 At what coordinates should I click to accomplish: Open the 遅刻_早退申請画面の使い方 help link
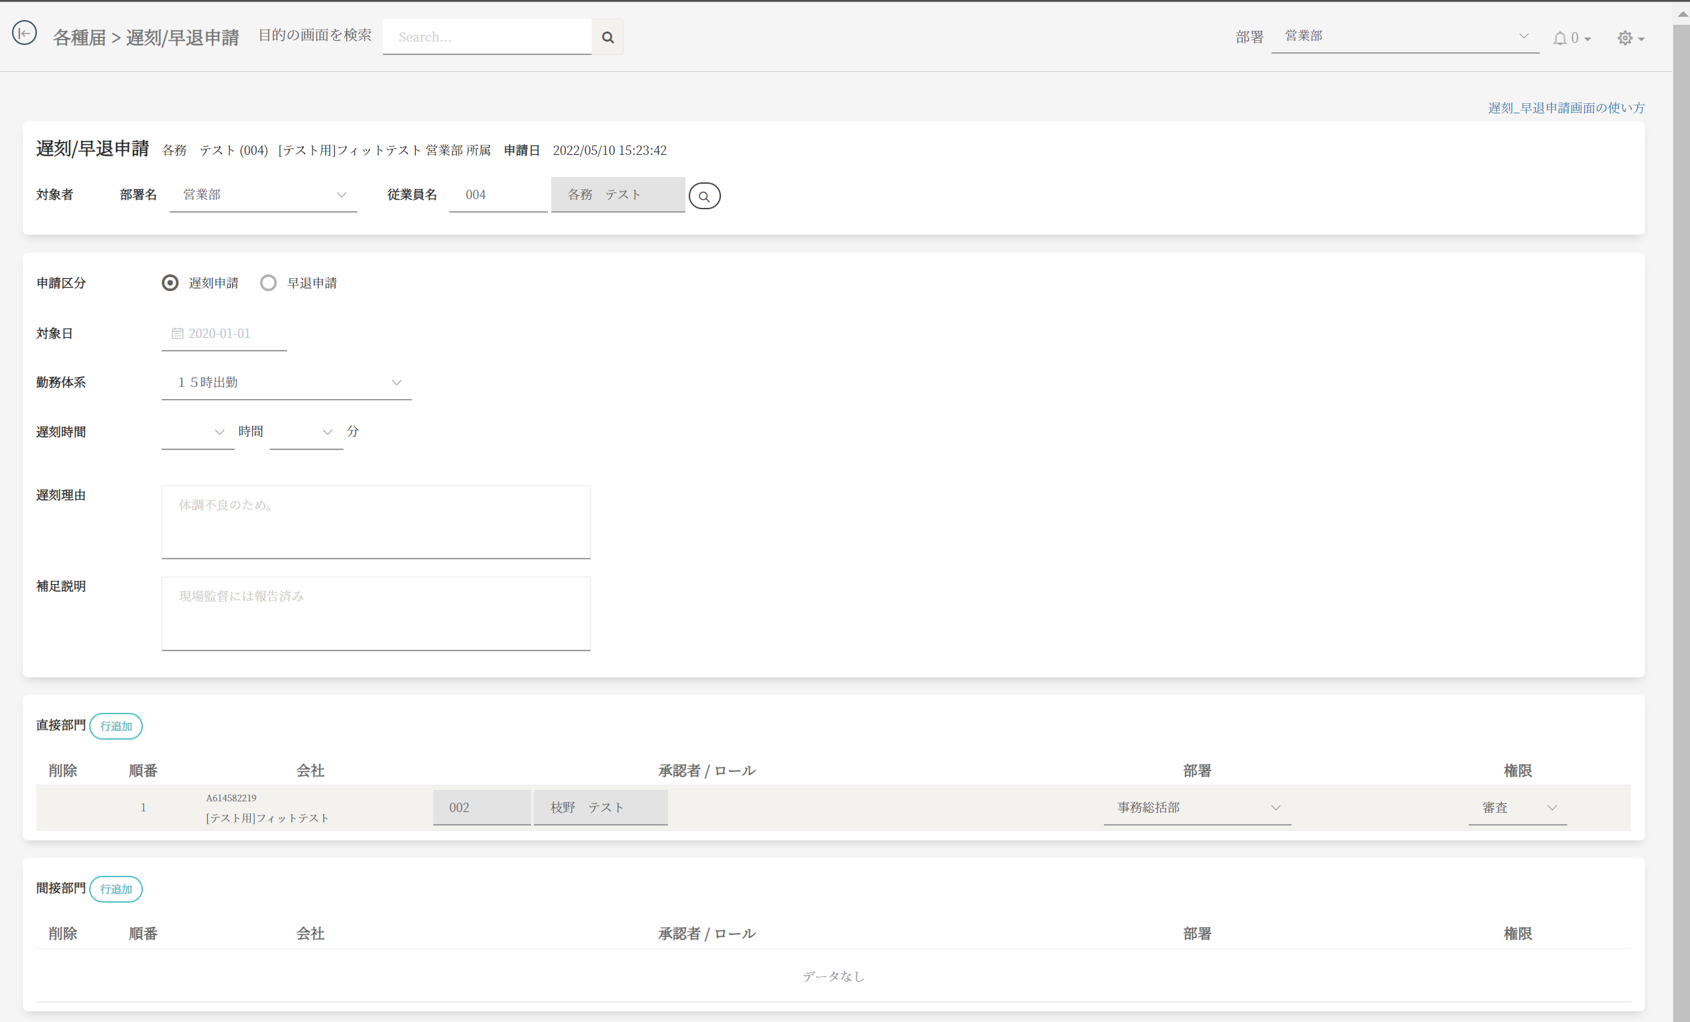[1565, 108]
